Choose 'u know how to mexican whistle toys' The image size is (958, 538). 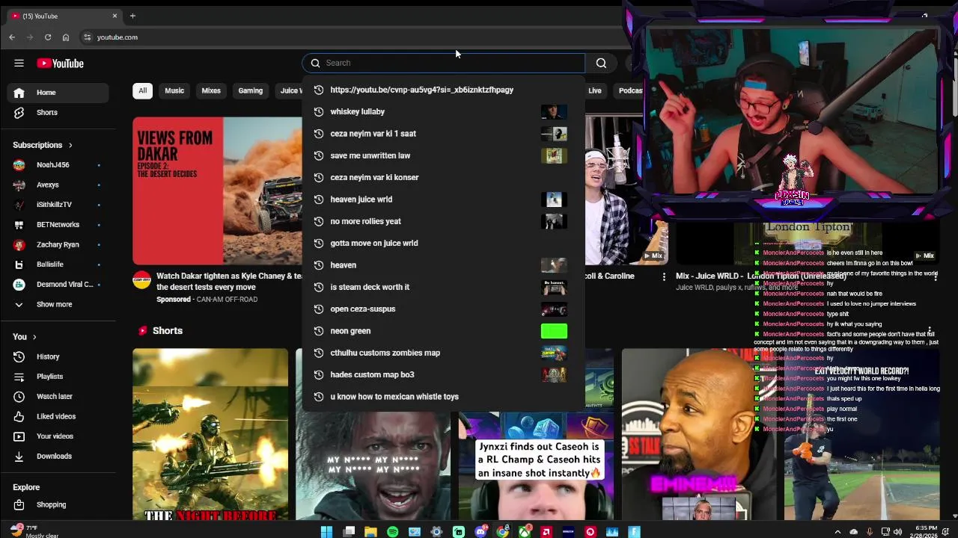[x=444, y=397]
